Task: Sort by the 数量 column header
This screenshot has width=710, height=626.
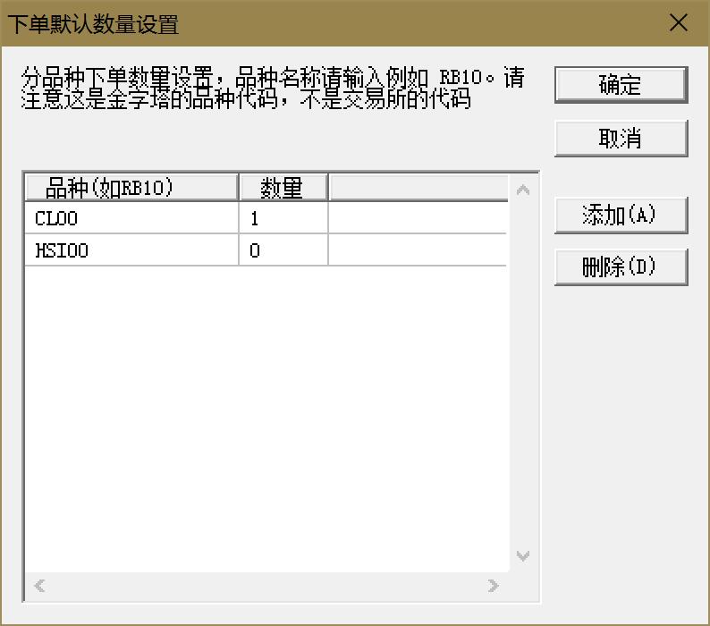Action: click(283, 188)
